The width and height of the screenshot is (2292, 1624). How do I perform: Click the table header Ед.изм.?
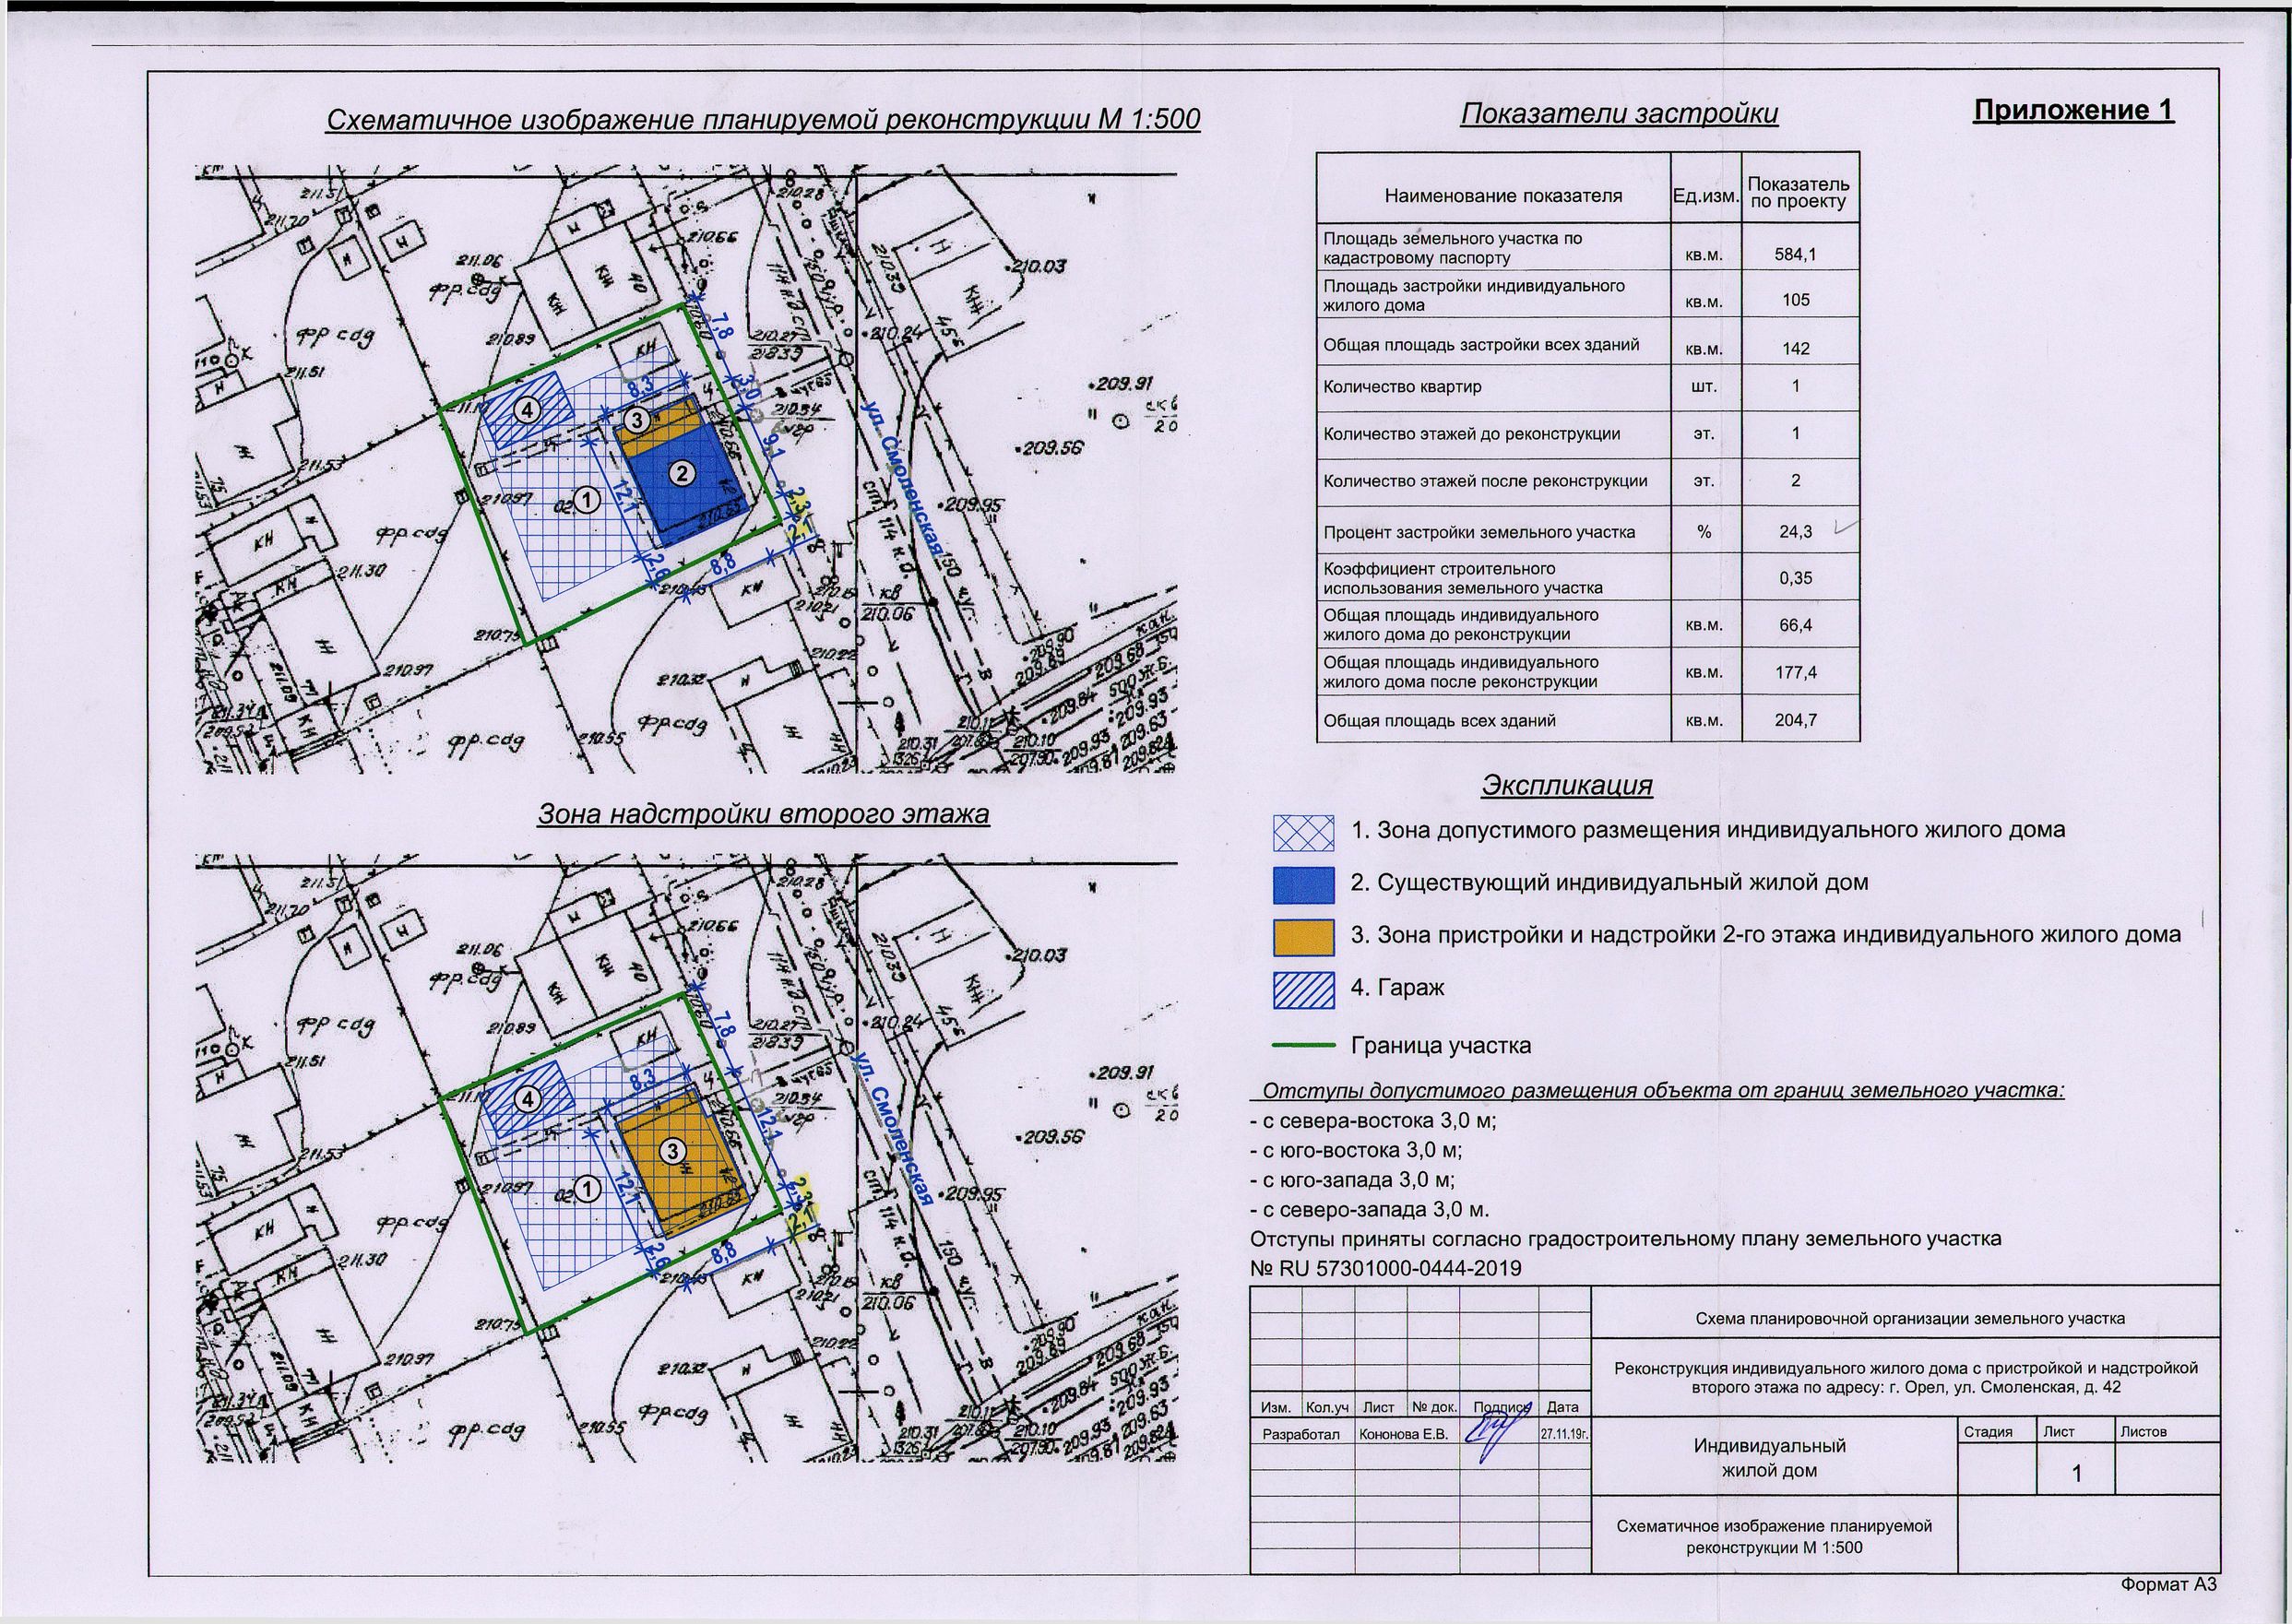pyautogui.click(x=1706, y=196)
